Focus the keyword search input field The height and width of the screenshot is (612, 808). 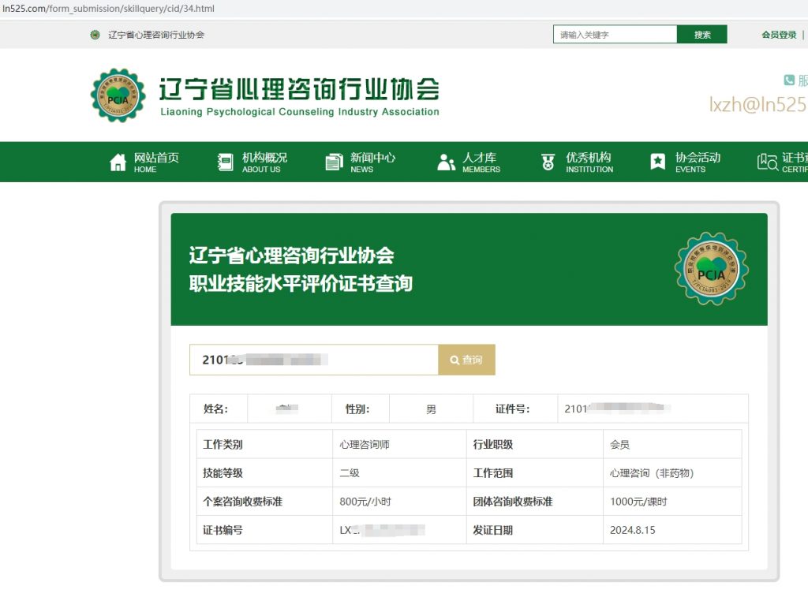coord(615,35)
